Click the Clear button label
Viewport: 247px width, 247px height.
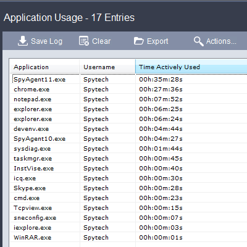point(101,41)
